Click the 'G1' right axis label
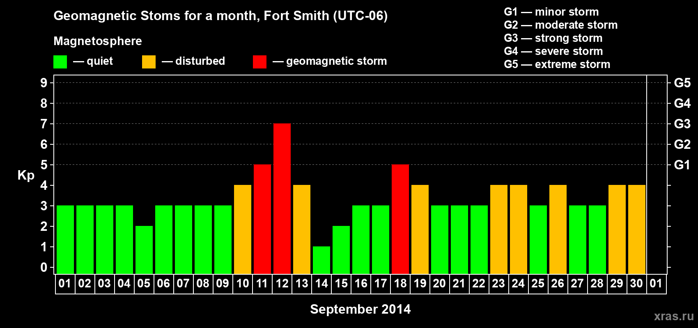Viewport: 698px width, 328px height. pos(682,165)
